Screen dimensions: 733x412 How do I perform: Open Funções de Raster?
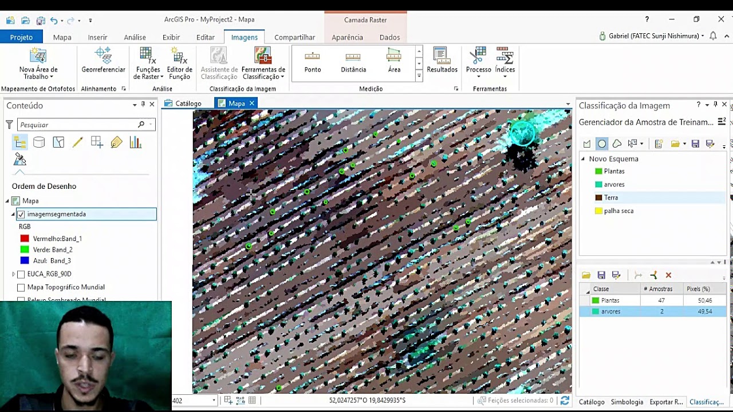coord(148,64)
